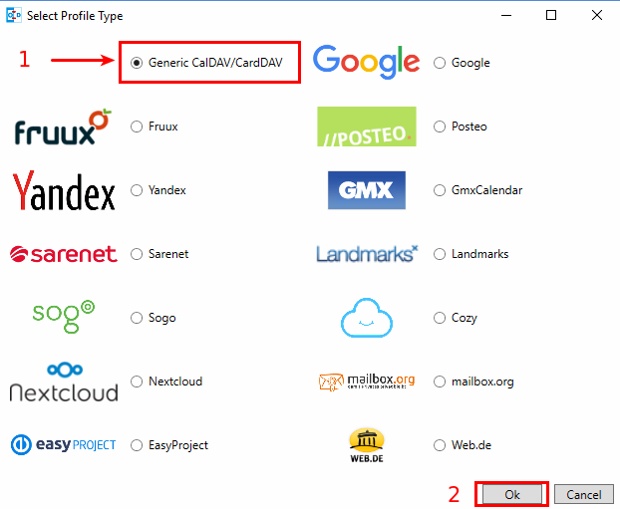Select the Nextcloud radio button
Screen dimensions: 620x509
tap(137, 382)
